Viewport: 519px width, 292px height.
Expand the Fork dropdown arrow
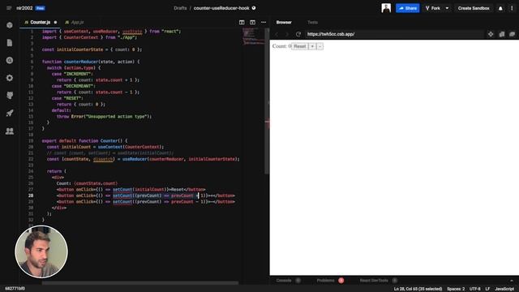(447, 8)
